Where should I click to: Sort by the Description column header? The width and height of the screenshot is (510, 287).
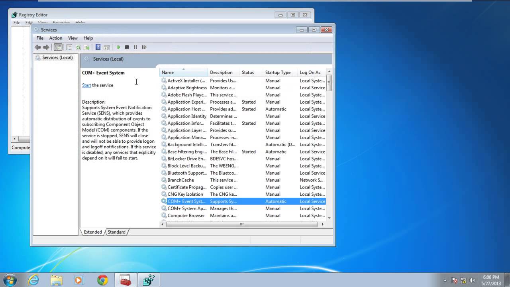pyautogui.click(x=224, y=73)
